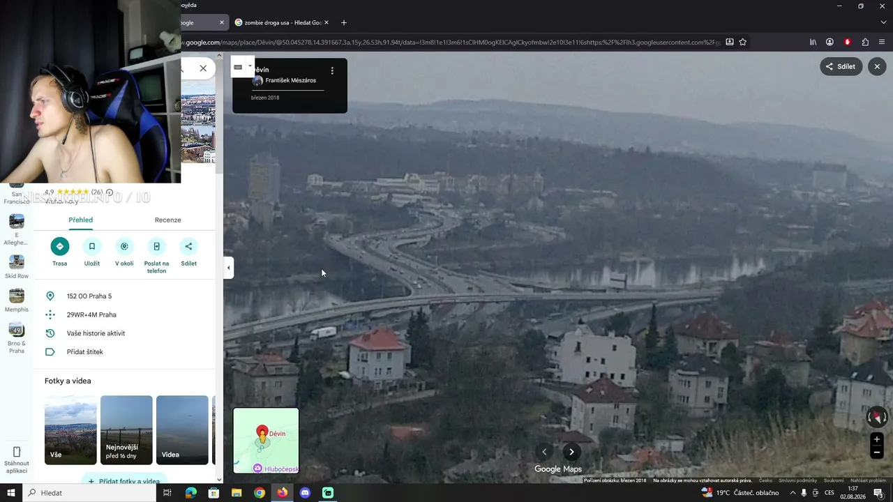Open the Firefox hamburger application menu
Viewport: 893px width, 502px height.
pyautogui.click(x=882, y=42)
